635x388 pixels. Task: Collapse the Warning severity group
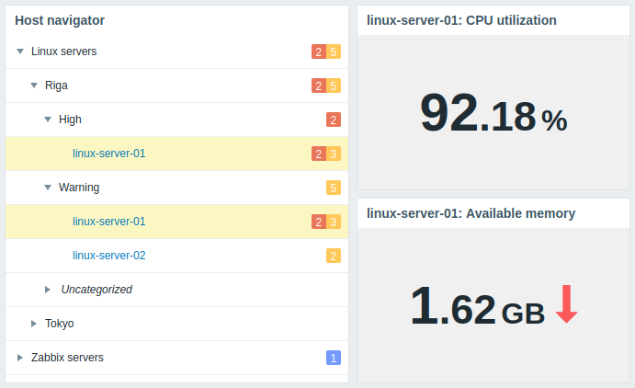[48, 188]
